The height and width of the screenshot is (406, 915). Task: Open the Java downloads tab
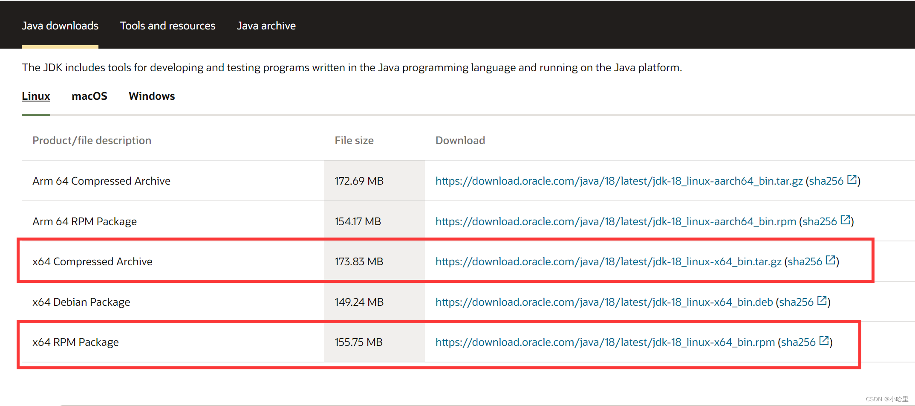coord(60,26)
